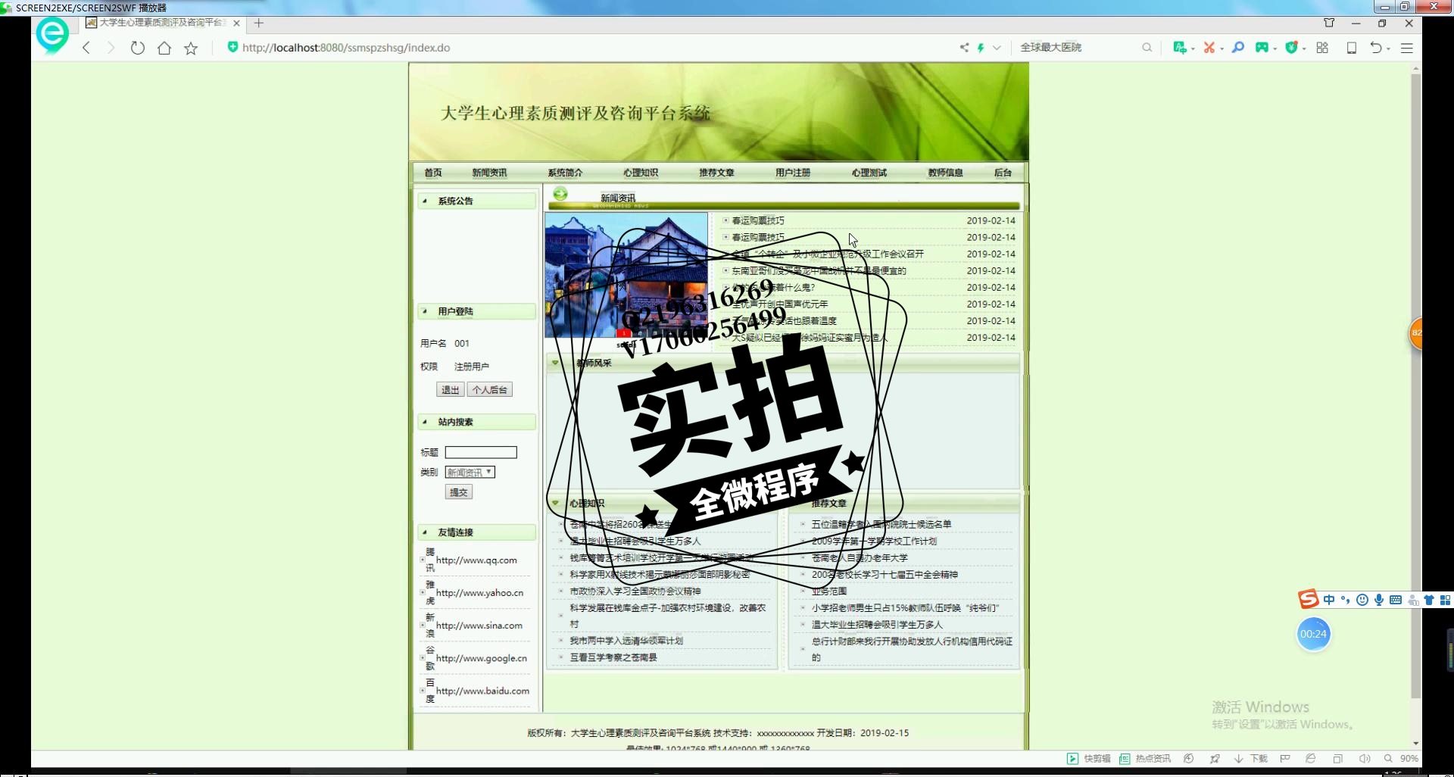Viewport: 1454px width, 777px height.
Task: Open 温大毕业生招聘会 recommended article
Action: click(x=877, y=625)
